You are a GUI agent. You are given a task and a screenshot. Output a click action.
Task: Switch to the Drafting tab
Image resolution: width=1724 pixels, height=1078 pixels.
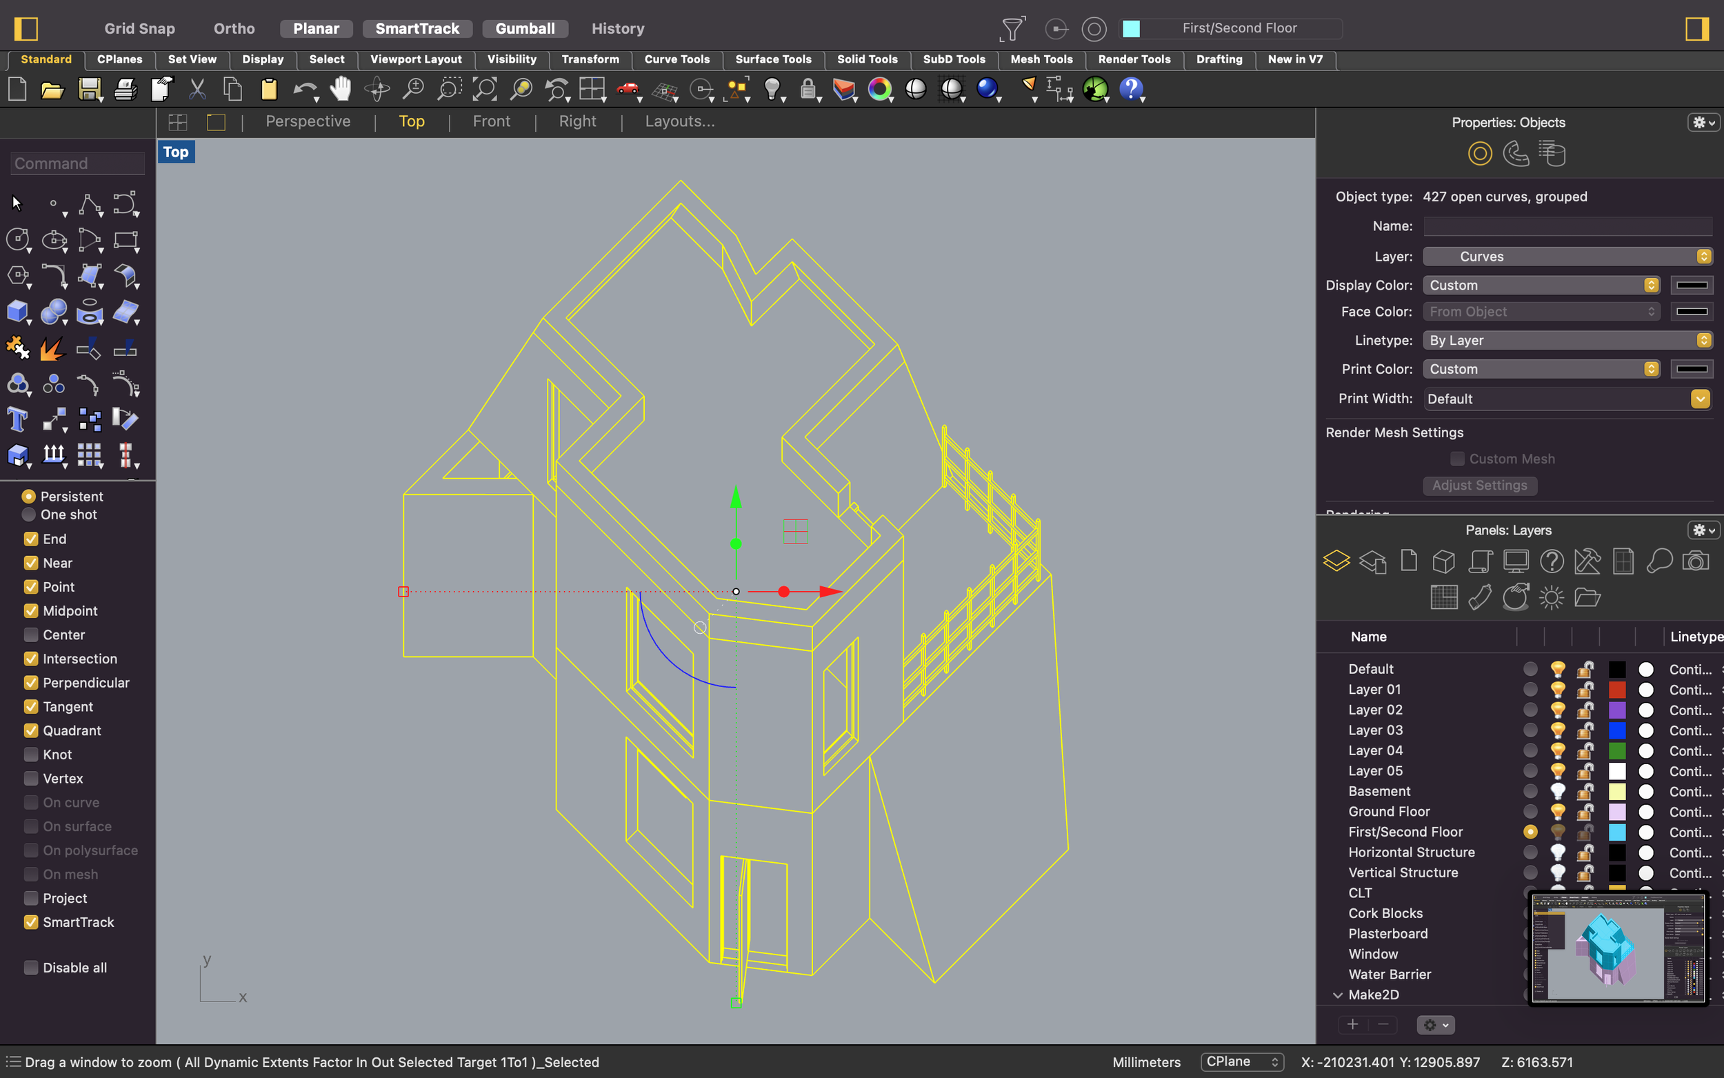(x=1219, y=60)
